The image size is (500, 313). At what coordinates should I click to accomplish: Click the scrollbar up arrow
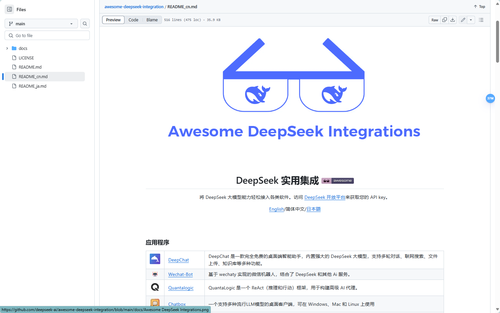(x=497, y=4)
